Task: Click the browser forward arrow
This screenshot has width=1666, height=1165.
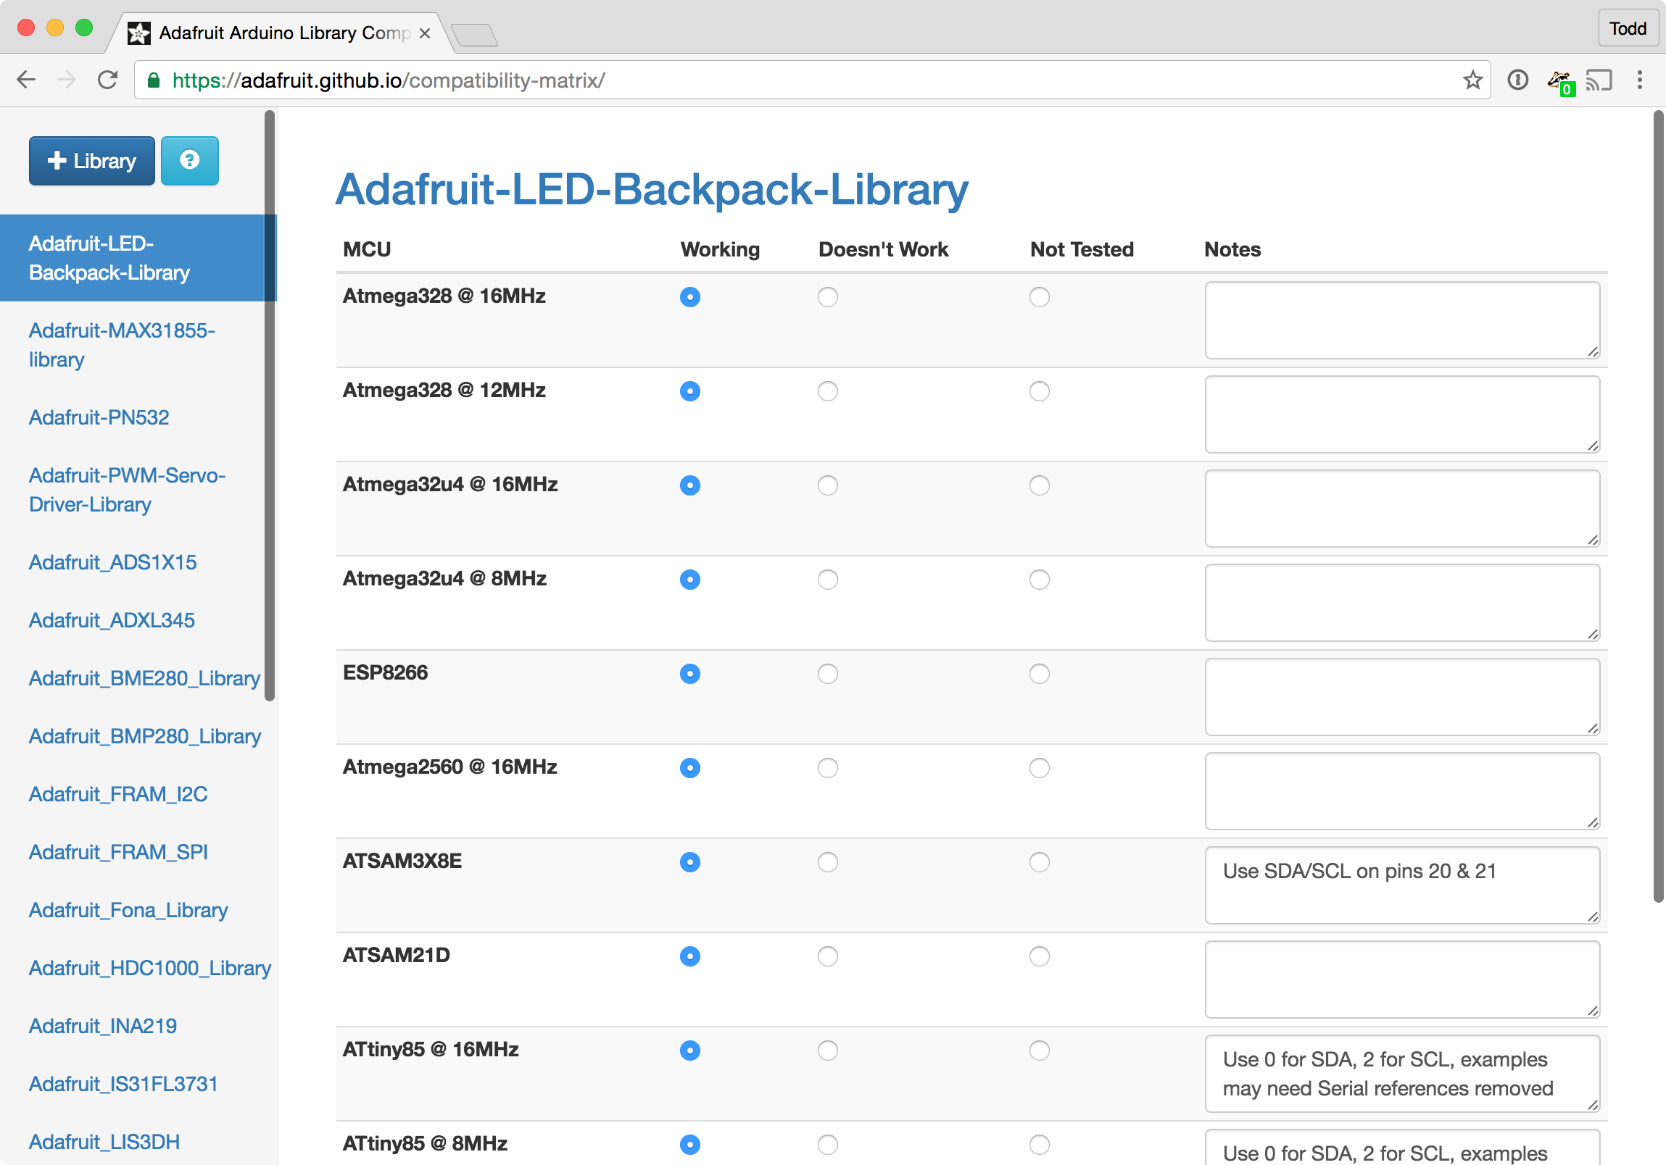Action: (67, 80)
